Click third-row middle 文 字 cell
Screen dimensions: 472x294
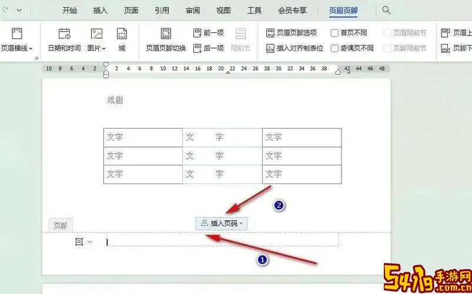pyautogui.click(x=222, y=175)
